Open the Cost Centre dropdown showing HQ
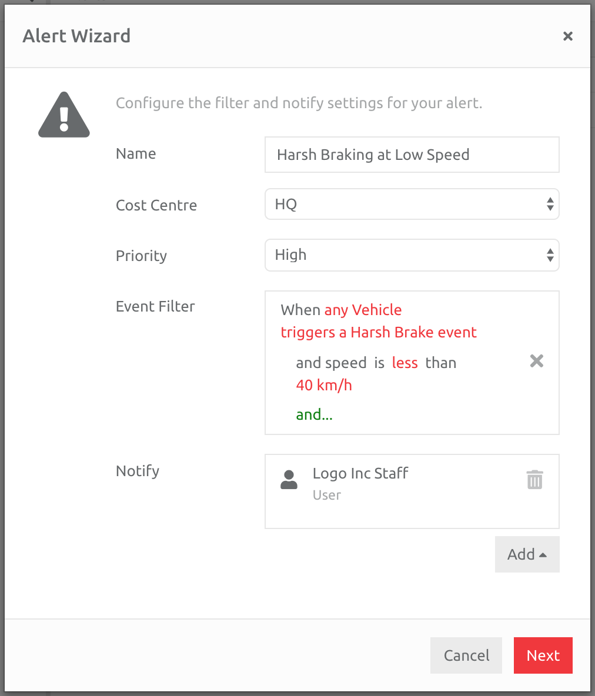Image resolution: width=595 pixels, height=696 pixels. tap(412, 204)
